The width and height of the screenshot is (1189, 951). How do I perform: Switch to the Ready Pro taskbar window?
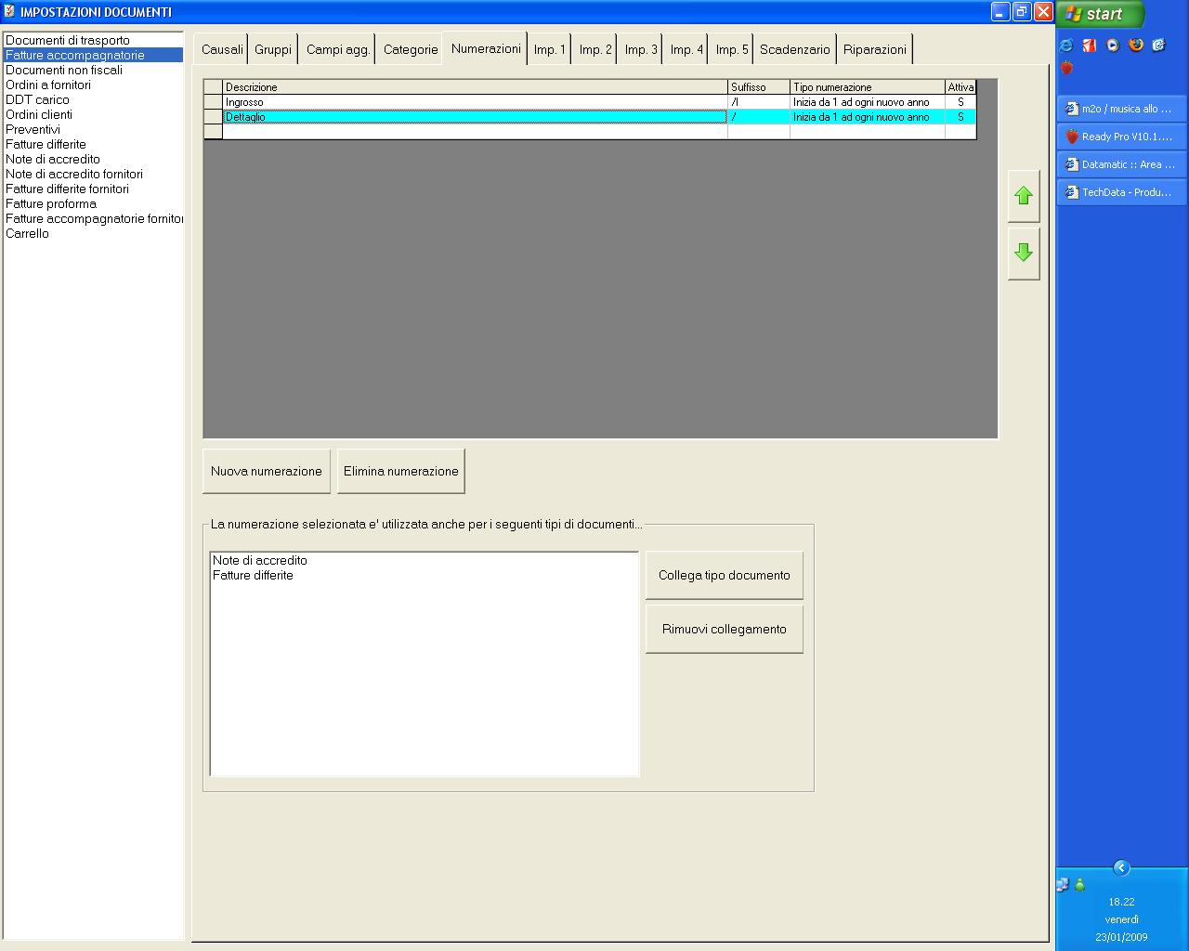1121,137
